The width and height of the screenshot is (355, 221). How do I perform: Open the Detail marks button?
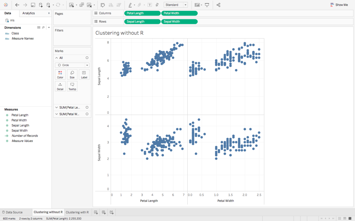(x=60, y=86)
